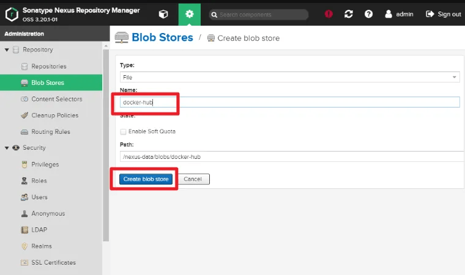Viewport: 465px width, 275px height.
Task: Collapse the Repository tree section
Action: [7, 50]
